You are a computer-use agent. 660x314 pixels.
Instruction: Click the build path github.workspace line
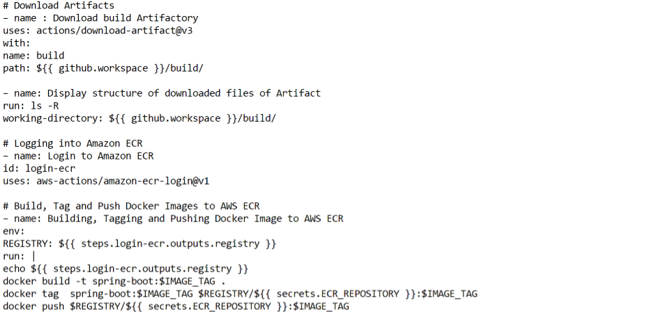click(x=103, y=68)
